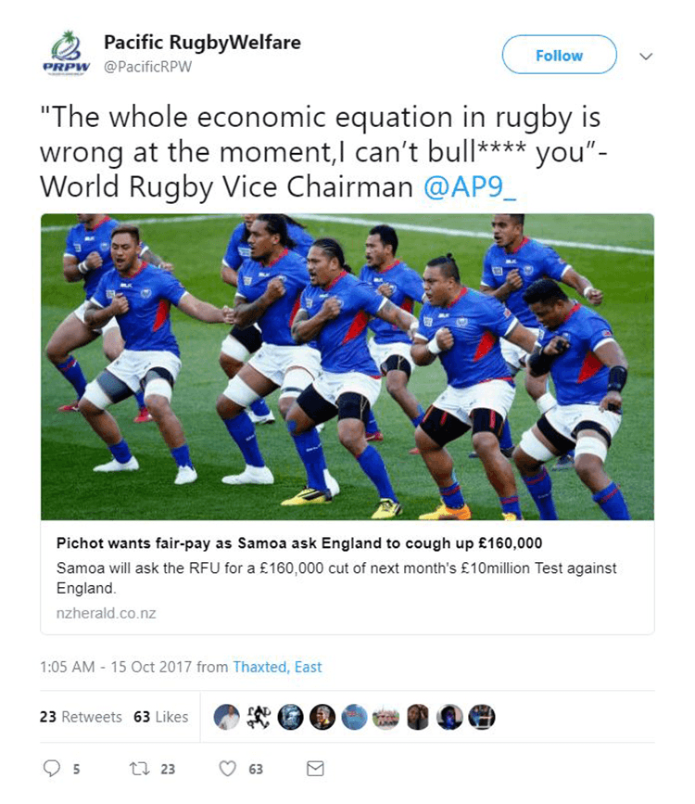Expand the tweet options chevron
Viewport: 695px width, 804px height.
tap(647, 56)
